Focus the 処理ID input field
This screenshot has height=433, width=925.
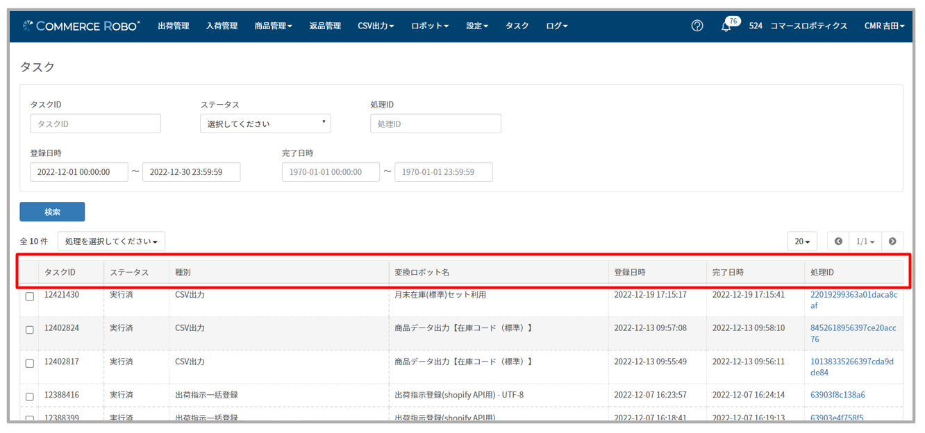[435, 124]
